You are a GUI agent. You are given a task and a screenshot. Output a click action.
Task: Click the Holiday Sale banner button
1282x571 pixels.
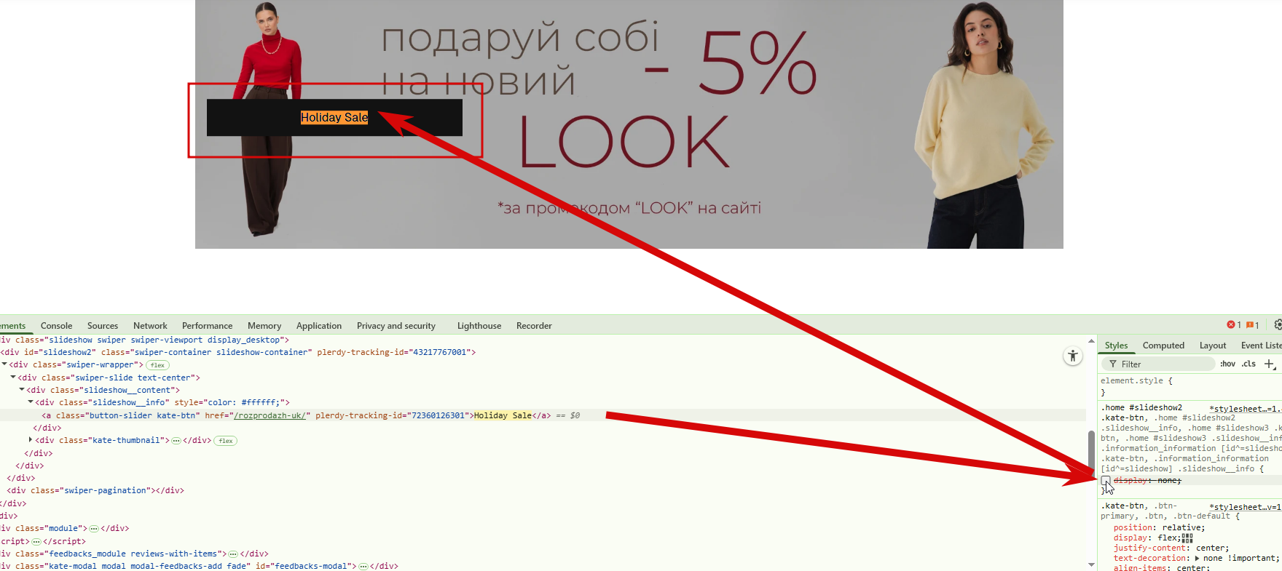pyautogui.click(x=334, y=118)
